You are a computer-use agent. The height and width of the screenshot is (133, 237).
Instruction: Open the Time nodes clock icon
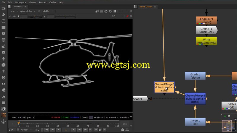coord(3,21)
